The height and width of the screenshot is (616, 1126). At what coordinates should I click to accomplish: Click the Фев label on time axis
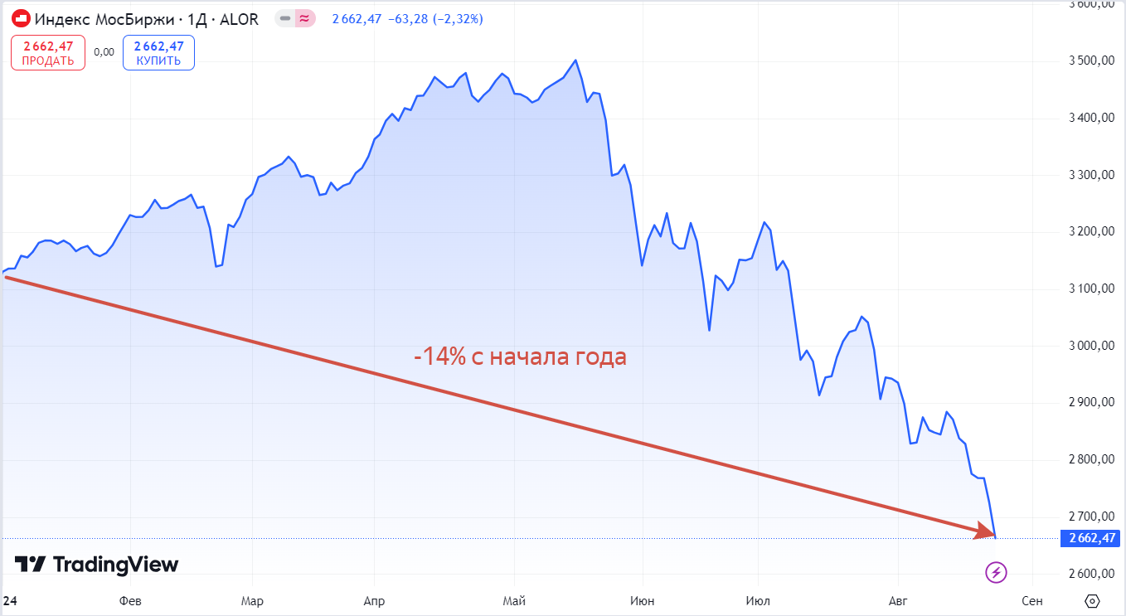130,600
